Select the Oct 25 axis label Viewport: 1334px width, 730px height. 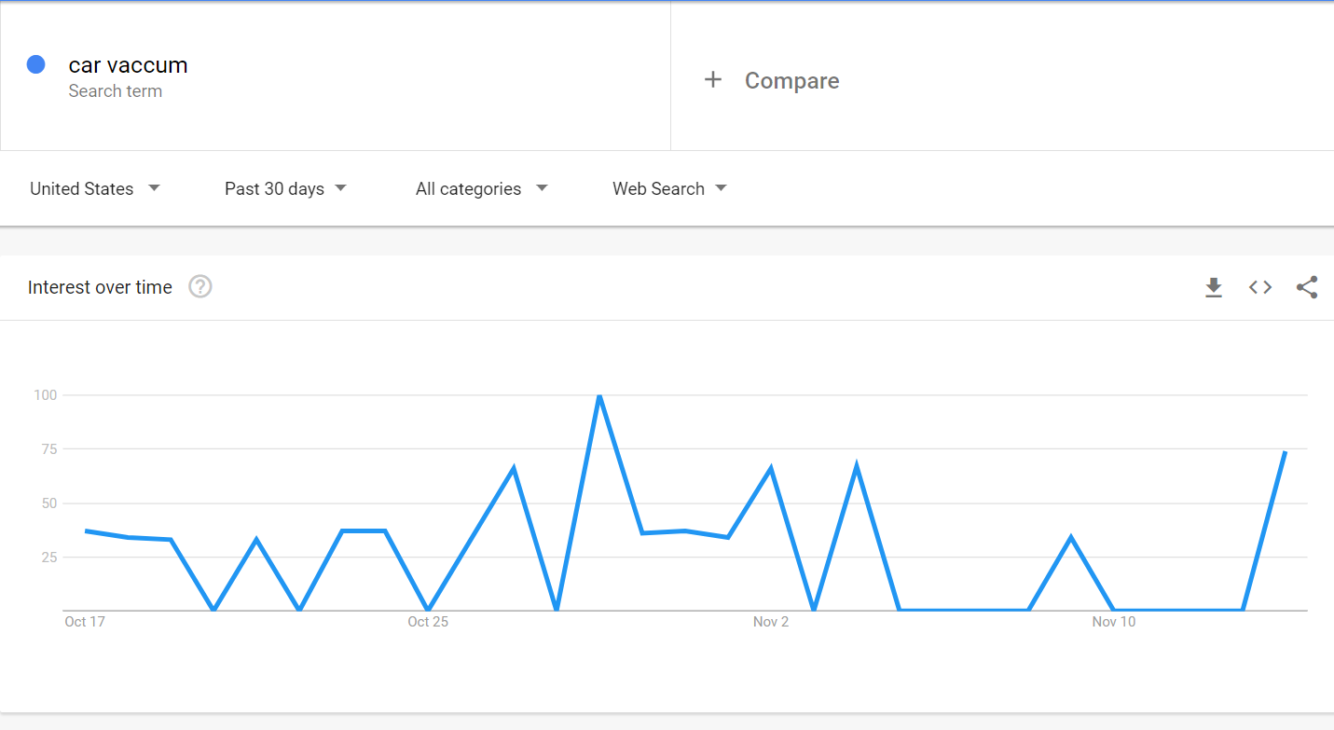[428, 622]
